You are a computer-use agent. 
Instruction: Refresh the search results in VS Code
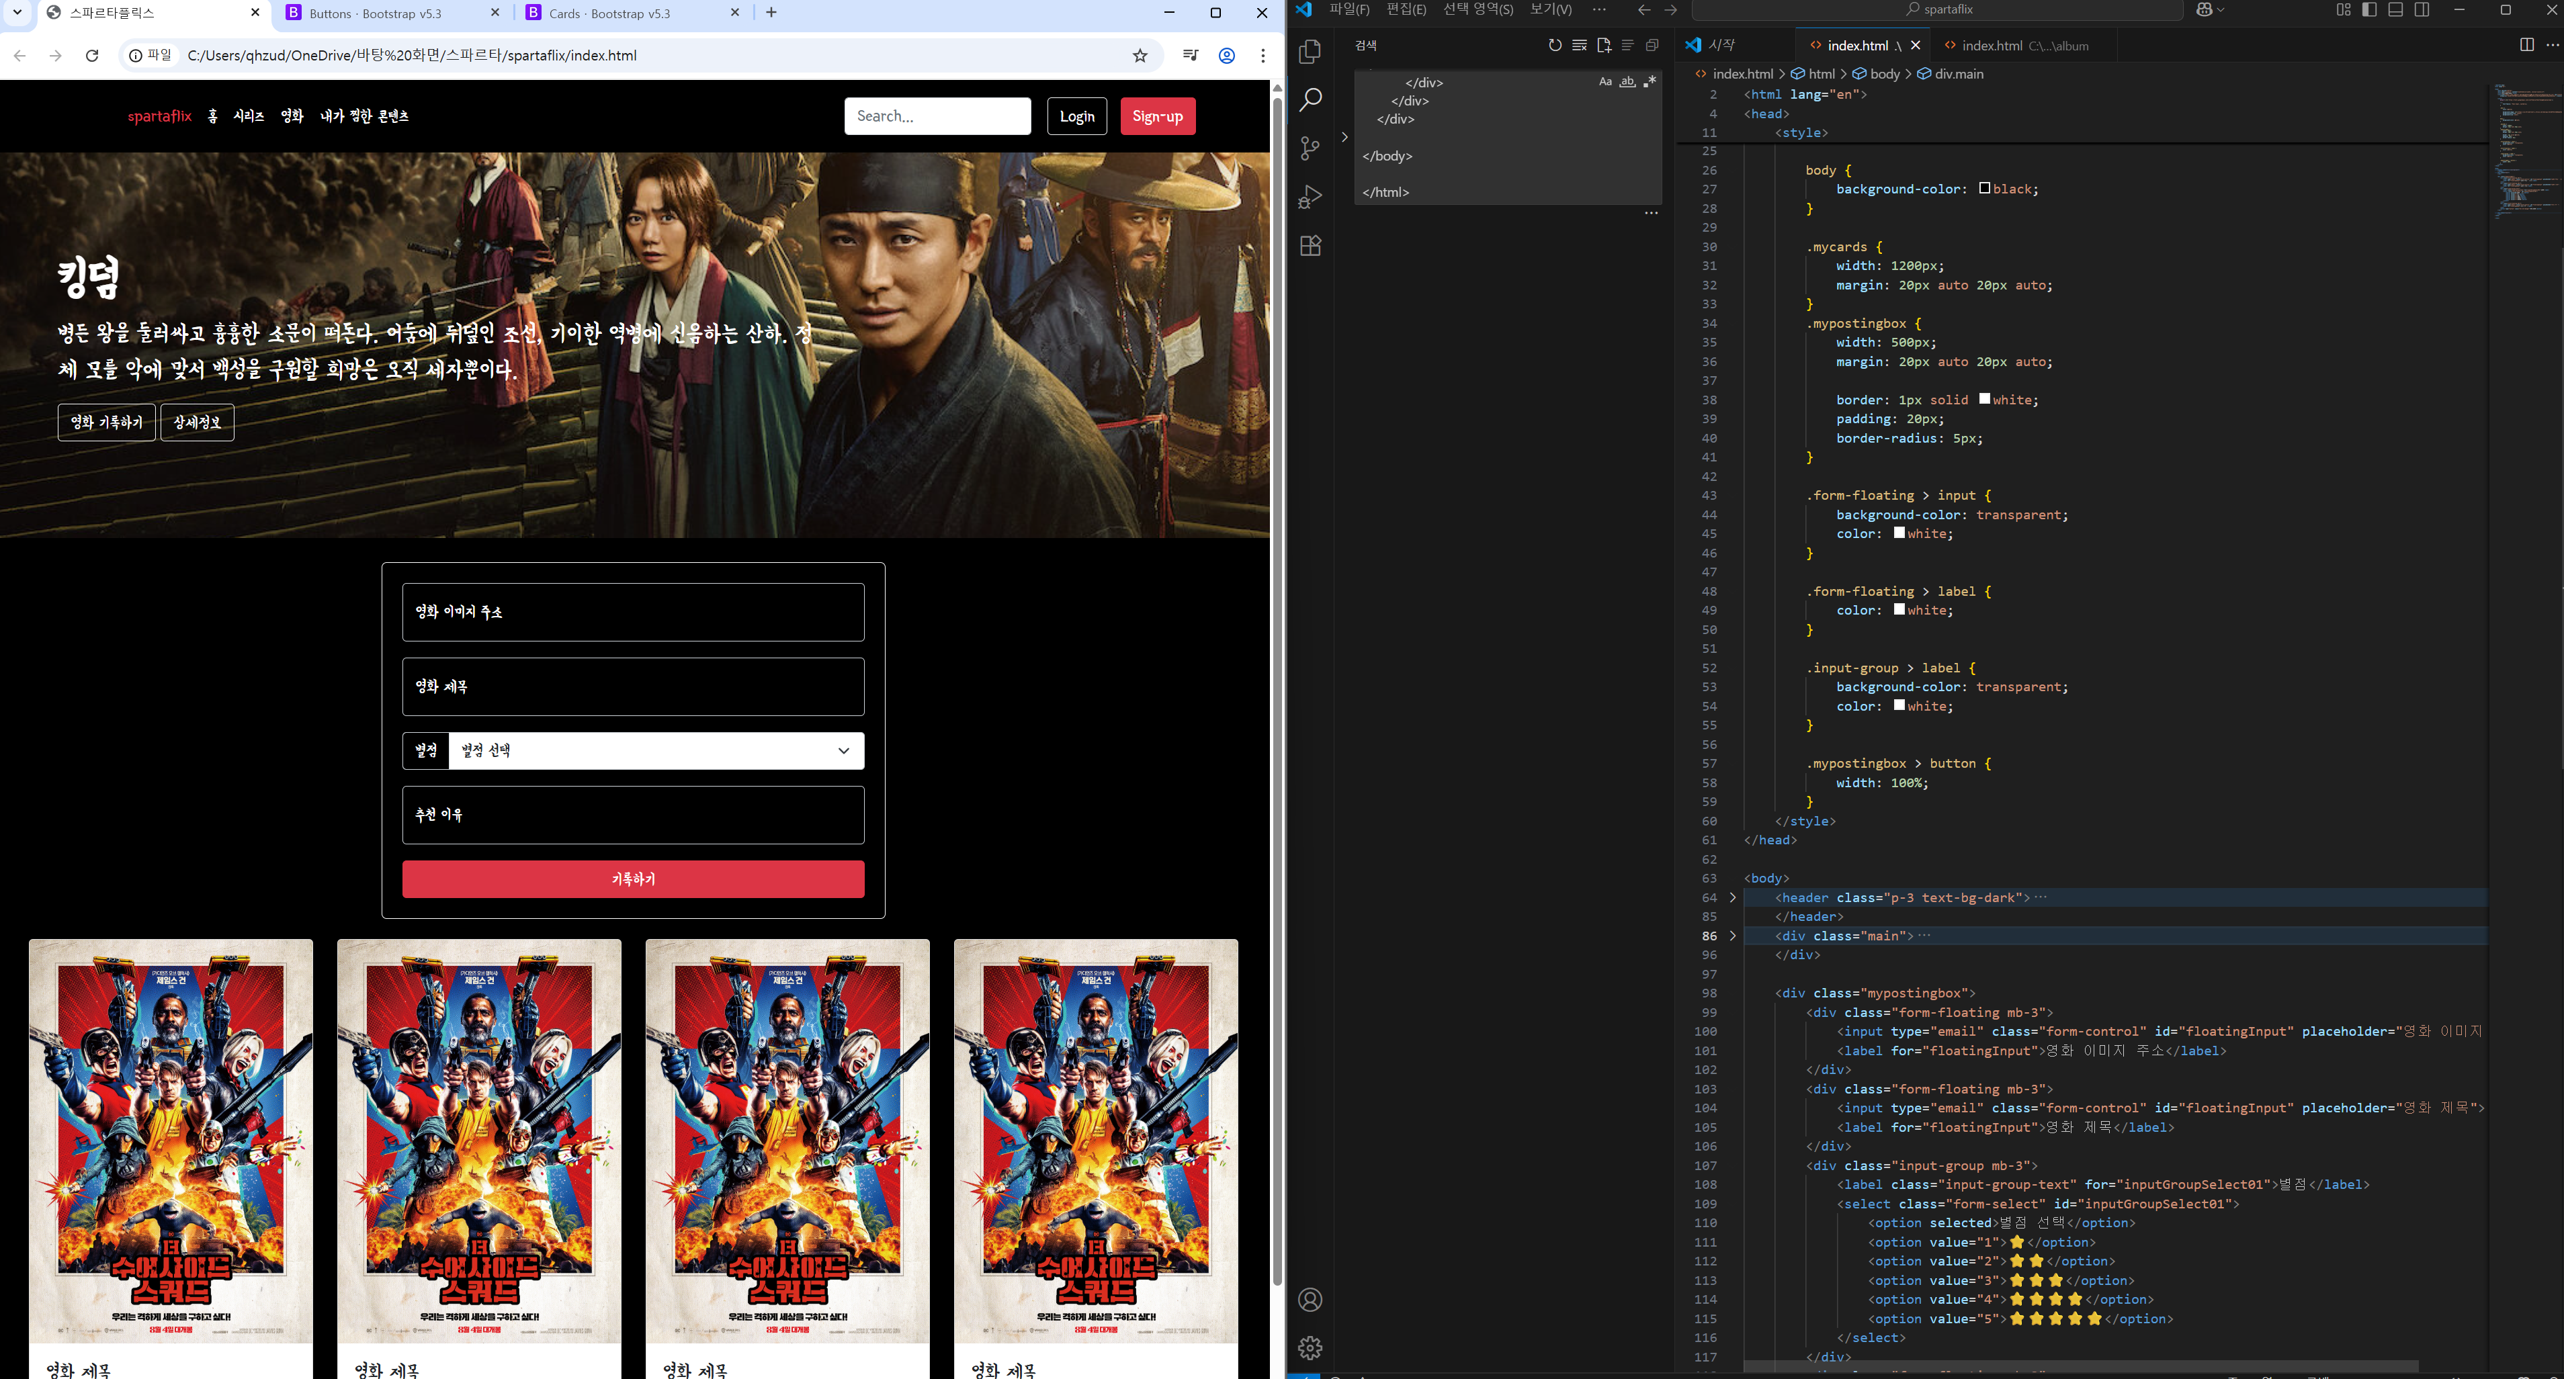pos(1555,45)
